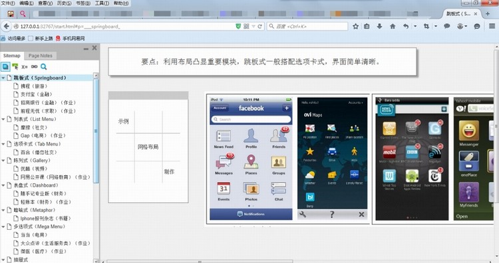Image resolution: width=499 pixels, height=263 pixels.
Task: Click the 网格布局 wireframe example
Action: [148, 147]
